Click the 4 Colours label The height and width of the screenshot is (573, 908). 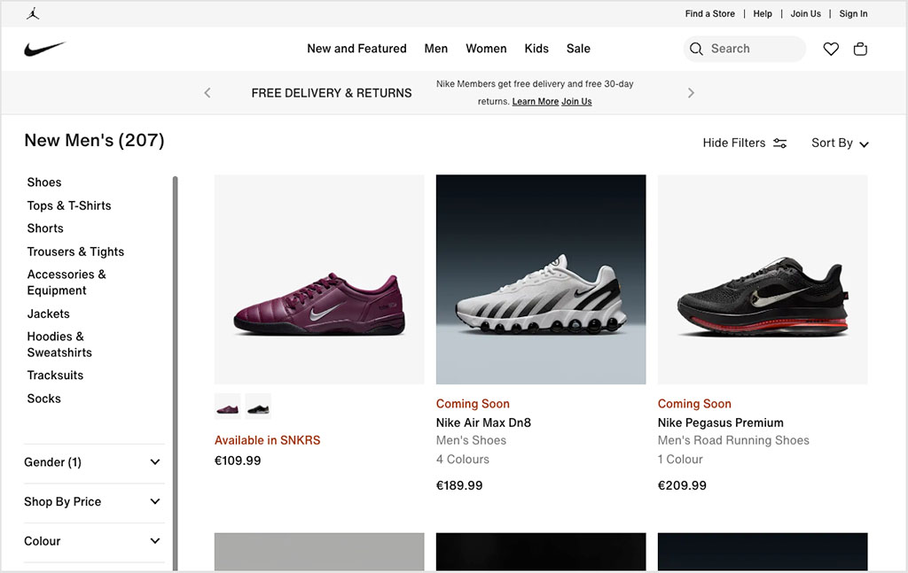point(463,459)
